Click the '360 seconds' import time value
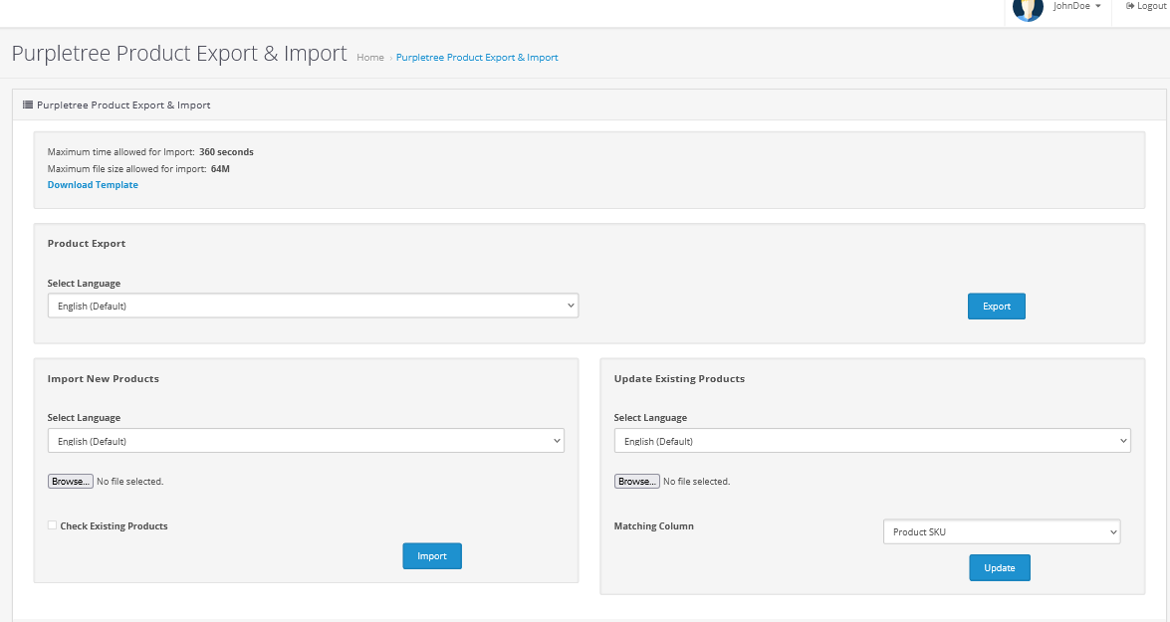 [226, 152]
